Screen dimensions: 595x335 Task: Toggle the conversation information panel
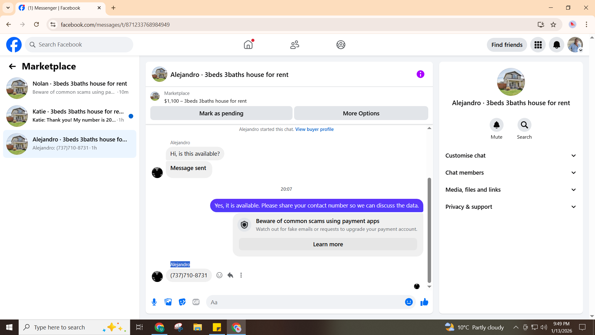420,74
